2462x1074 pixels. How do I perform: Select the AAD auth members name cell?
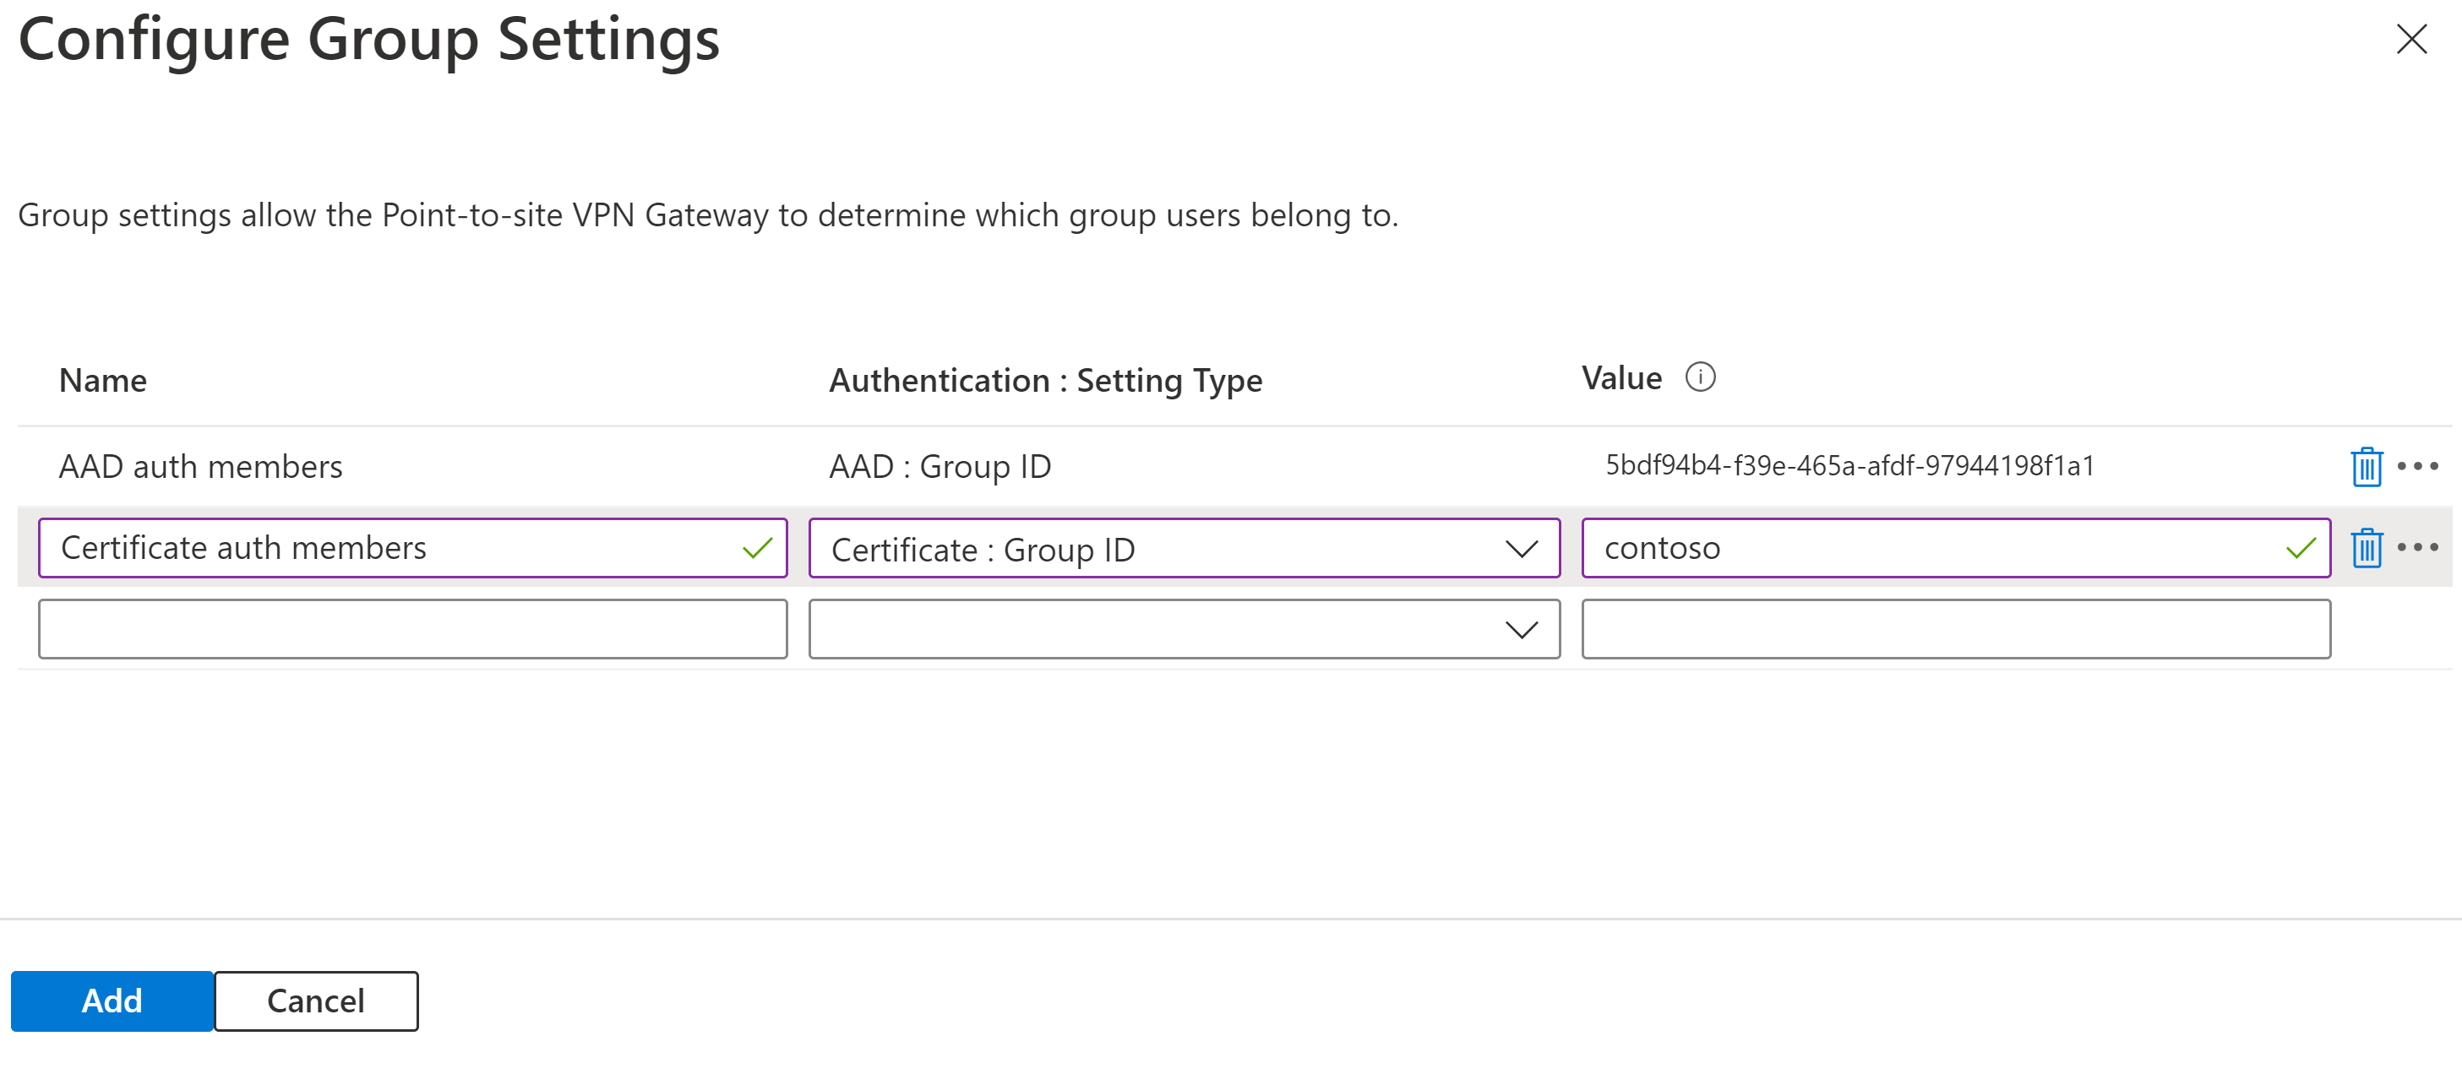point(201,466)
